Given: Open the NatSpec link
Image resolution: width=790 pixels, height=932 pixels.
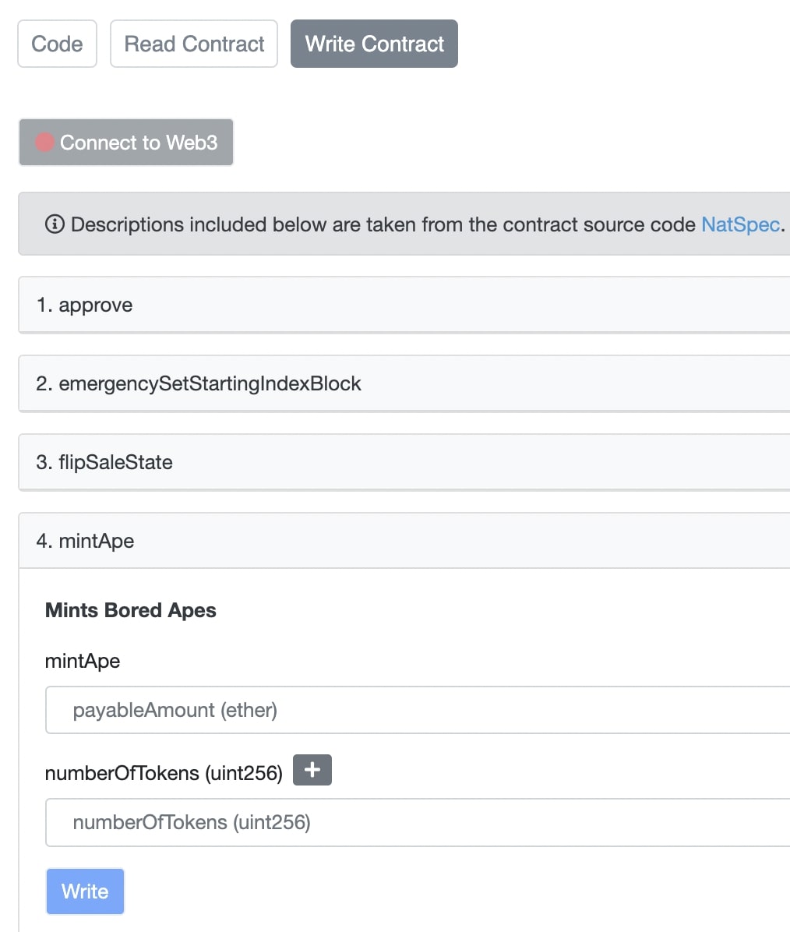Looking at the screenshot, I should tap(741, 224).
